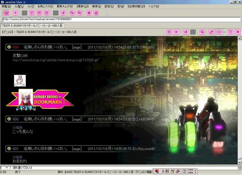Open the 更新チェック(P) menu

pyautogui.click(x=65, y=6)
